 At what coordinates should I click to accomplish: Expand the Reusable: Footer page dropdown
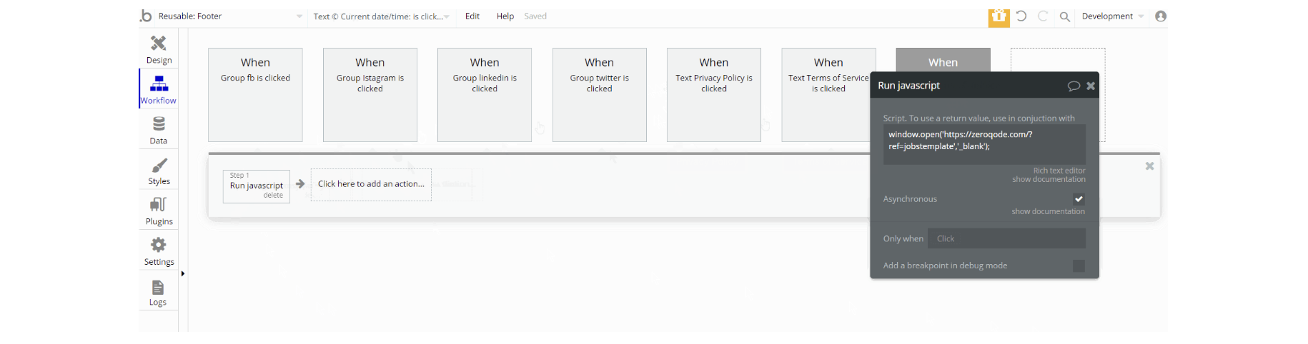pyautogui.click(x=299, y=16)
